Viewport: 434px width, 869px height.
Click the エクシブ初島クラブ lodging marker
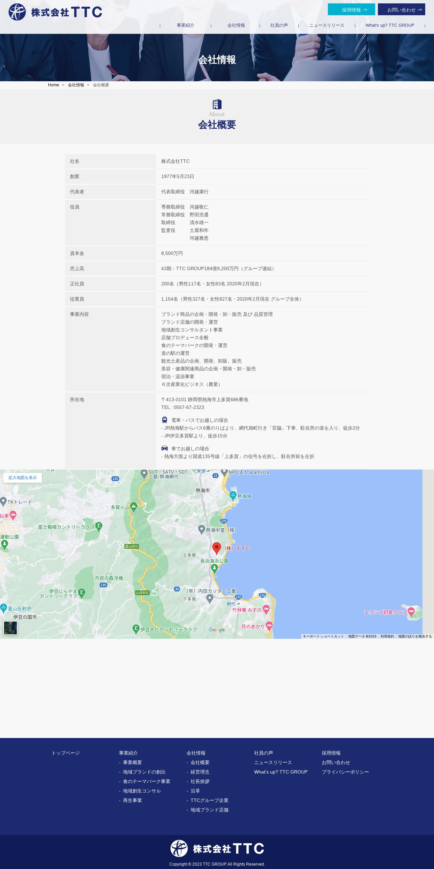tap(411, 612)
